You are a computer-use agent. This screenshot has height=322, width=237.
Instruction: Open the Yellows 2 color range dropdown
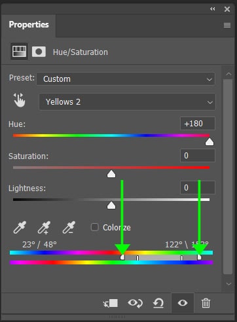click(x=127, y=102)
